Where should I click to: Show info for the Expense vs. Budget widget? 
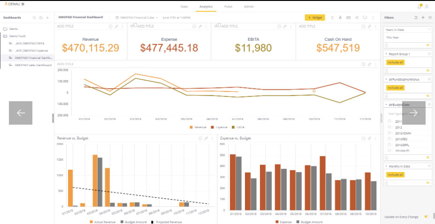[x=363, y=138]
